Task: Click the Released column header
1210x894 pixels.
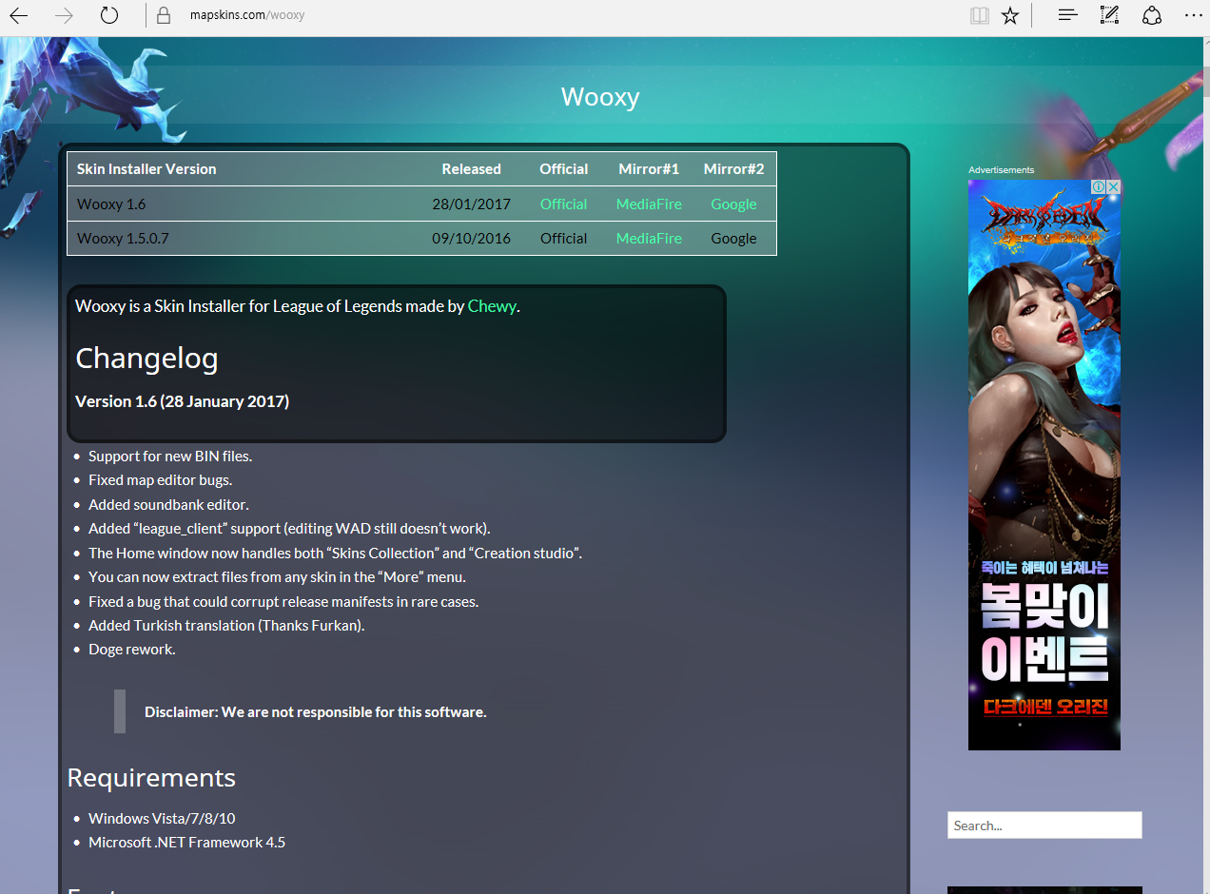Action: point(471,168)
